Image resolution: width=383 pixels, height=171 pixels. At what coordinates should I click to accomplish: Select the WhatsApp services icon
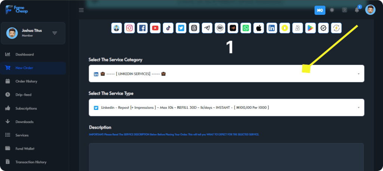246,28
